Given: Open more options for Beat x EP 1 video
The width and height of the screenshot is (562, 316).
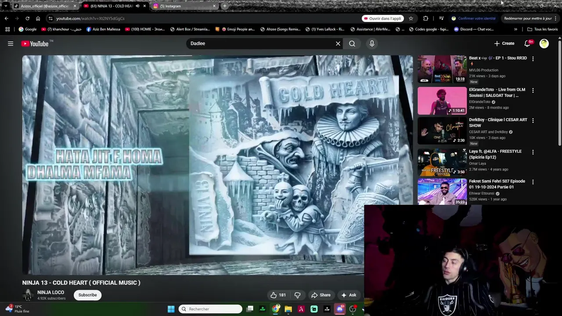Looking at the screenshot, I should tap(533, 59).
